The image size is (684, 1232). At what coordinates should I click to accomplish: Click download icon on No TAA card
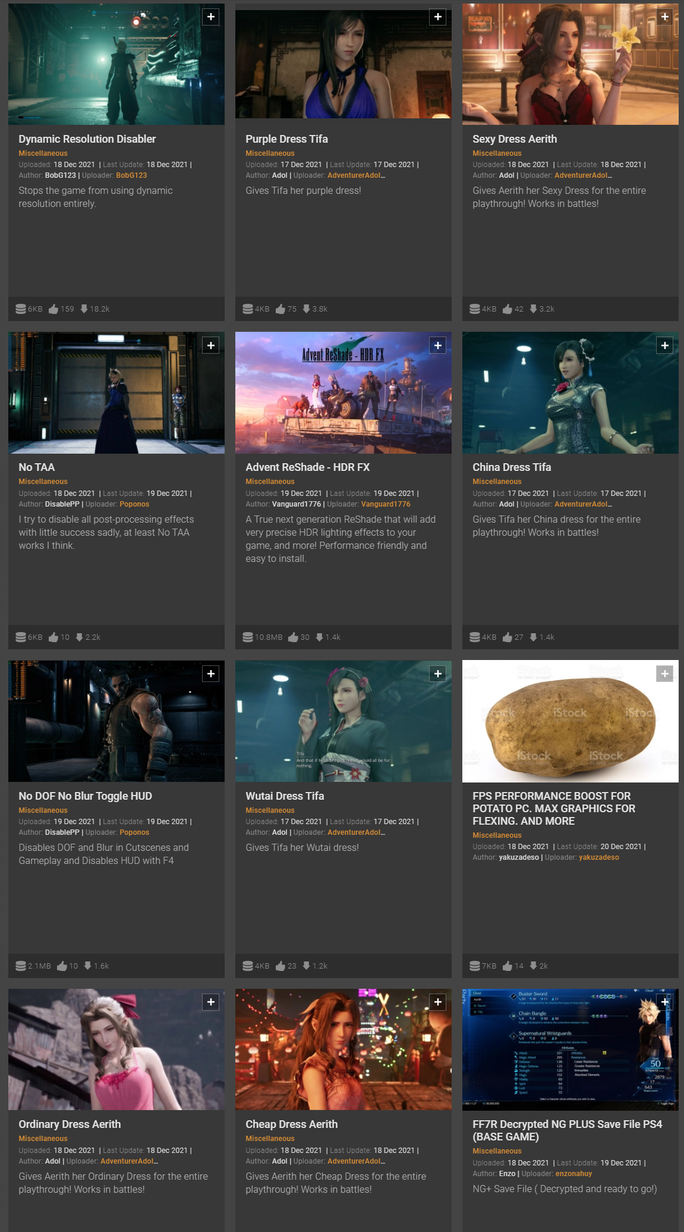tap(79, 637)
